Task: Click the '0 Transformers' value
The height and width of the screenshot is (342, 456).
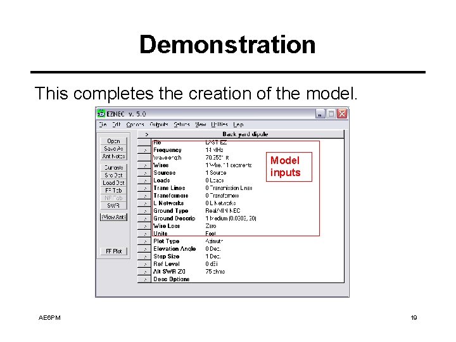Action: pos(222,196)
